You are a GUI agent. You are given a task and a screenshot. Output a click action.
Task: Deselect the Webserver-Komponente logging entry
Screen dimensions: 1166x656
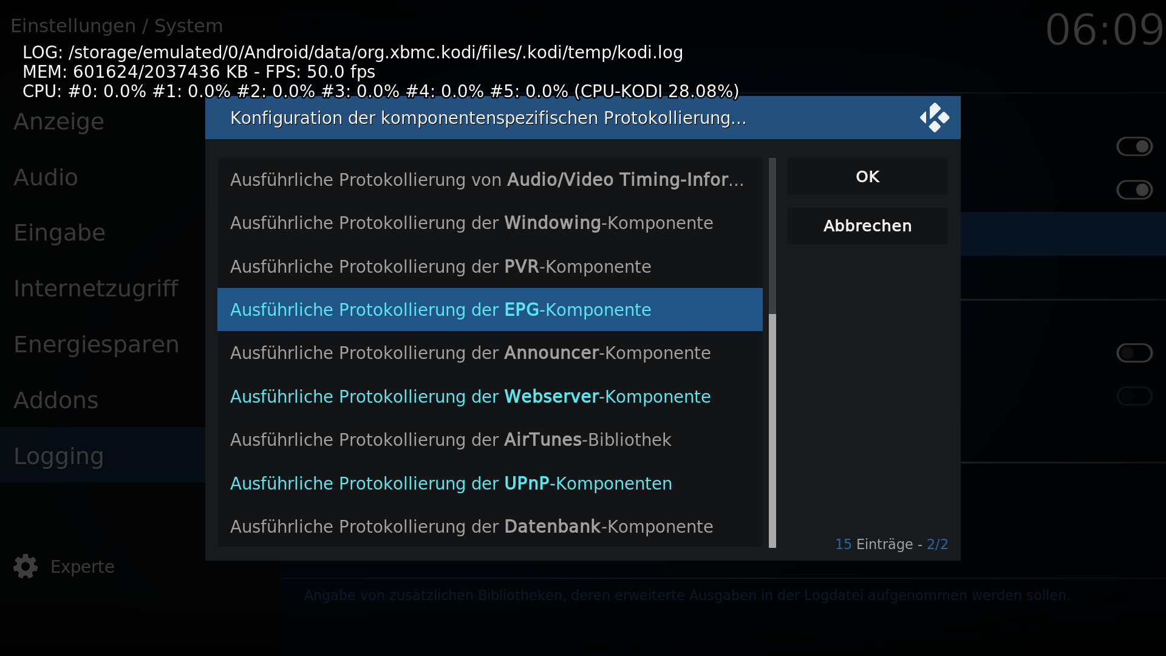tap(490, 397)
